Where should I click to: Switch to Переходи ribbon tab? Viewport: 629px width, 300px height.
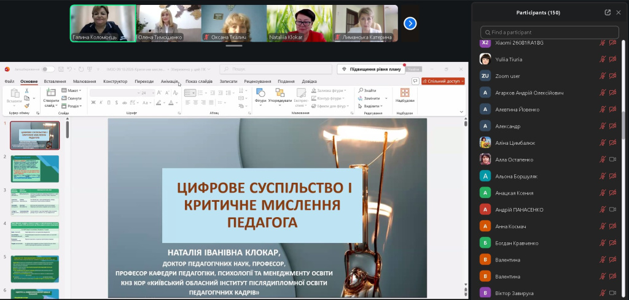(x=144, y=82)
